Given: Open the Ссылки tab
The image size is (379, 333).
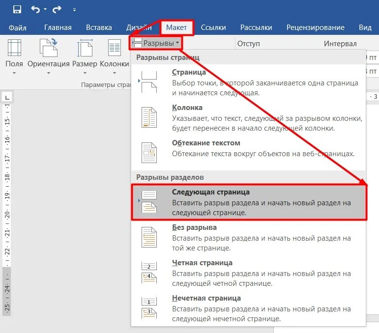Looking at the screenshot, I should [x=213, y=28].
